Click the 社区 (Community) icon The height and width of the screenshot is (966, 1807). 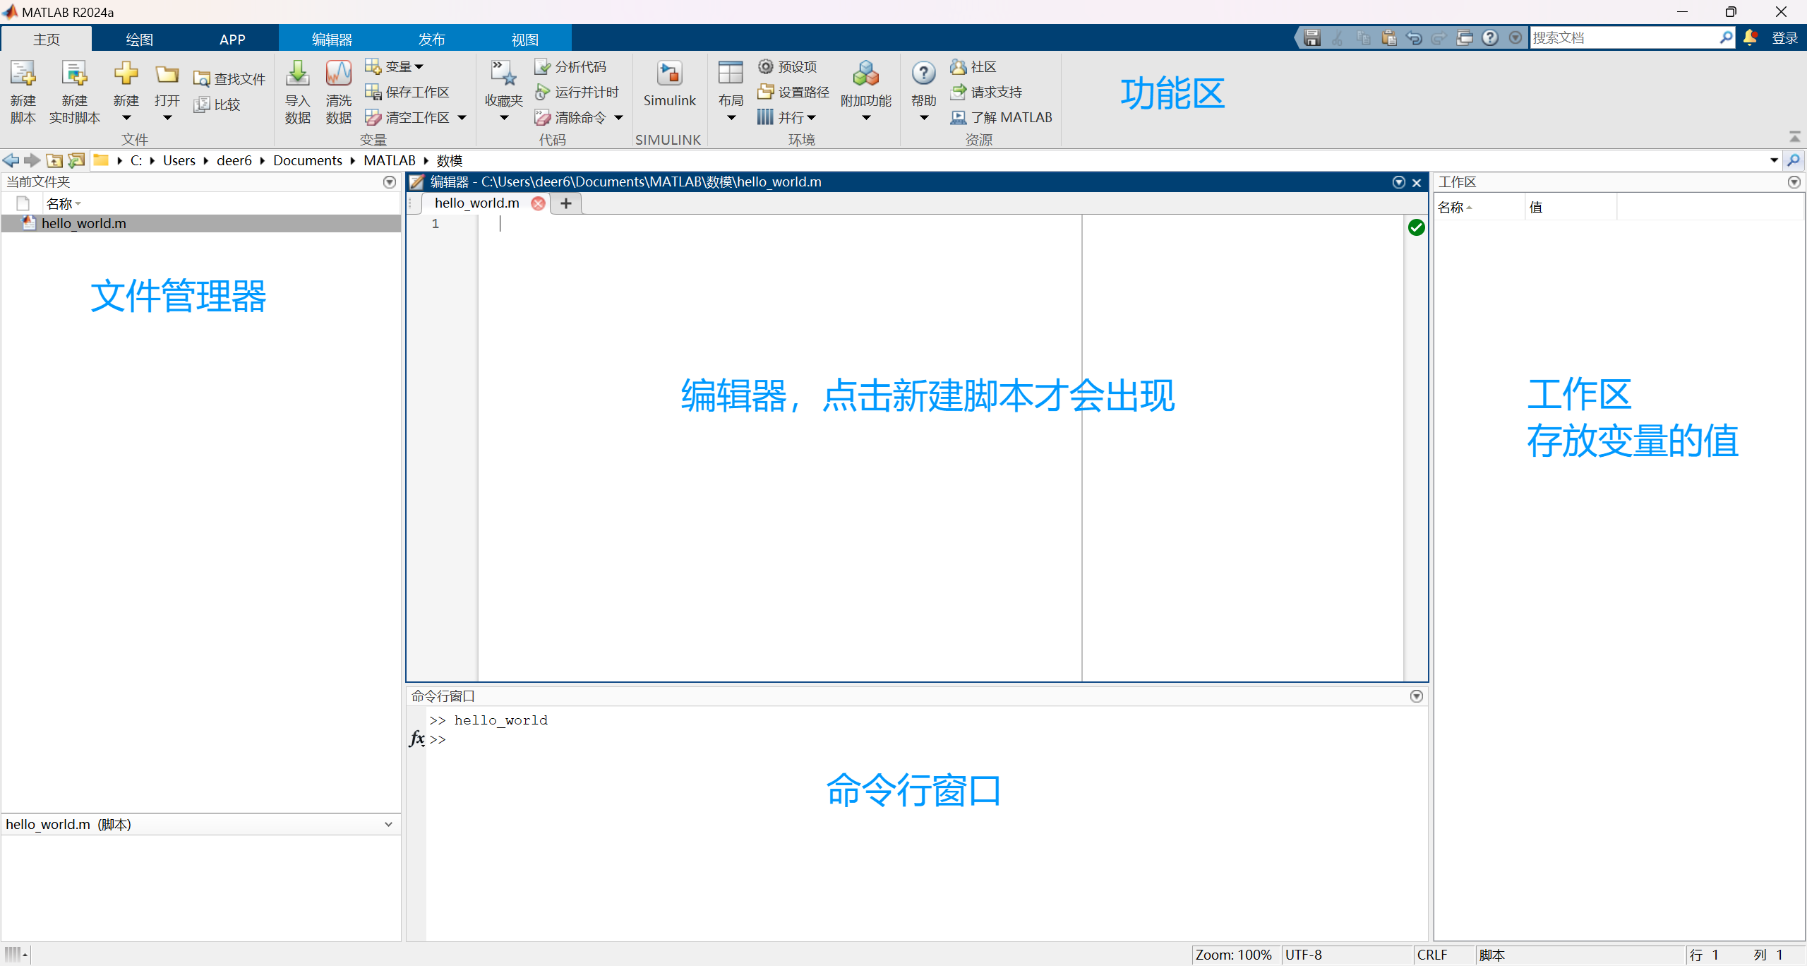[x=974, y=66]
